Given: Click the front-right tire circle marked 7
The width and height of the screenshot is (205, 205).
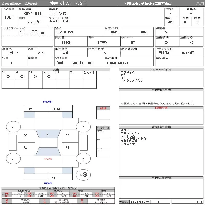Looking at the screenshot, I should click(x=83, y=127).
